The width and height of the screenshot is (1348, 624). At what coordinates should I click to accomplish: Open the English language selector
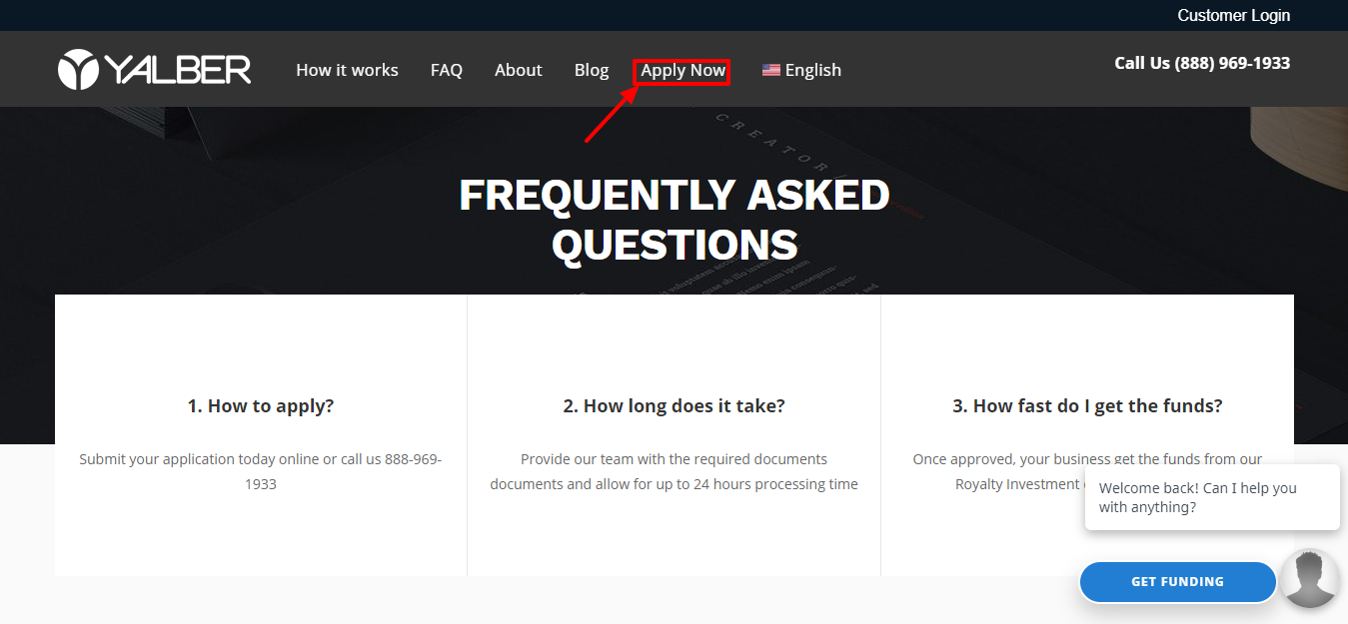[x=811, y=70]
